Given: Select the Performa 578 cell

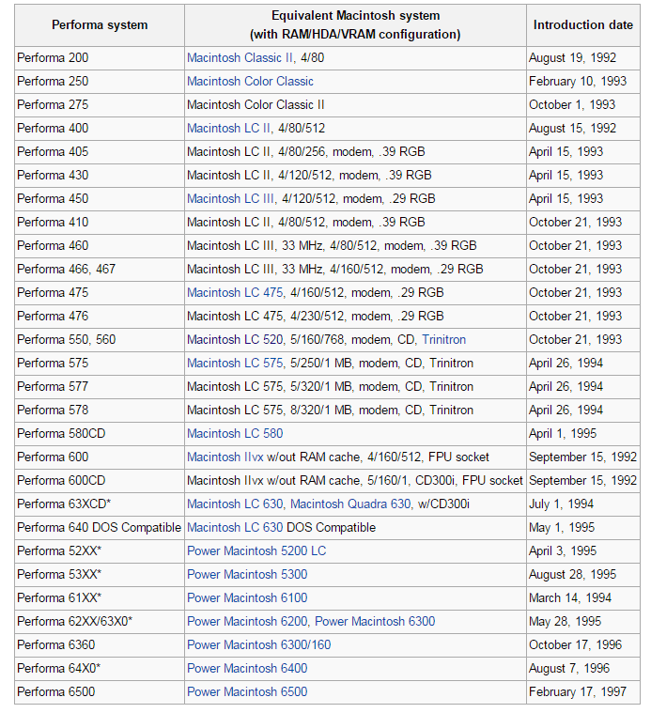Looking at the screenshot, I should pos(100,411).
